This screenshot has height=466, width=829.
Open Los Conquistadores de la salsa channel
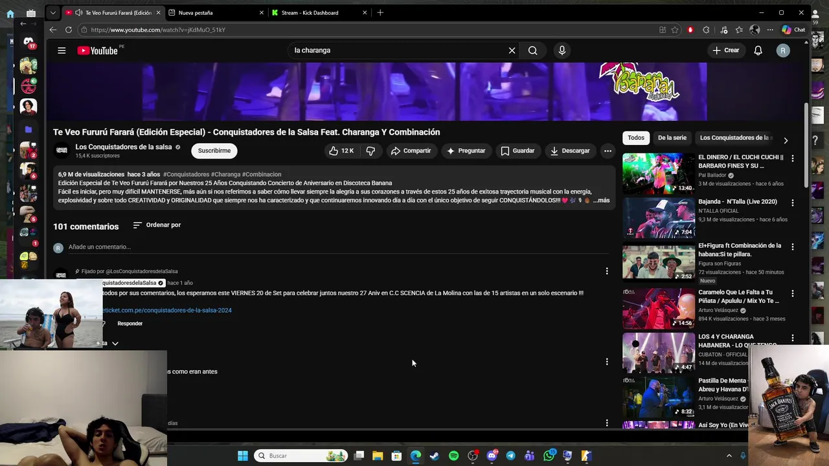pyautogui.click(x=124, y=147)
